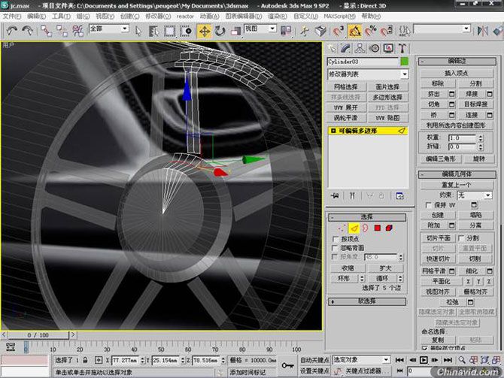Open the 渲染(R) menu
The height and width of the screenshot is (378, 504).
point(277,16)
